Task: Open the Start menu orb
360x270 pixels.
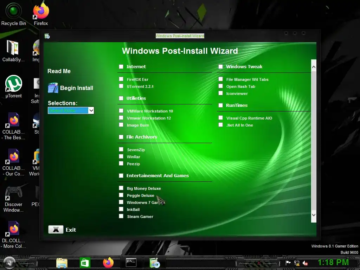Action: click(9, 262)
